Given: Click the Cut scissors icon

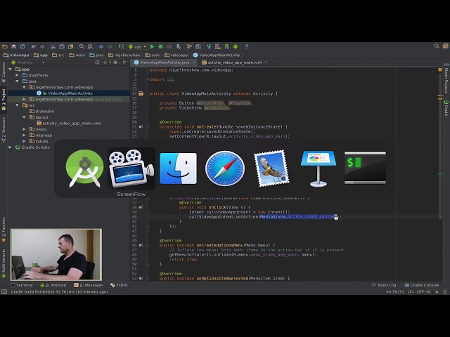Looking at the screenshot, I should [x=53, y=46].
